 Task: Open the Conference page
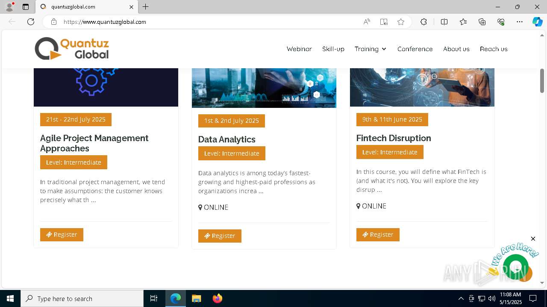(x=415, y=49)
